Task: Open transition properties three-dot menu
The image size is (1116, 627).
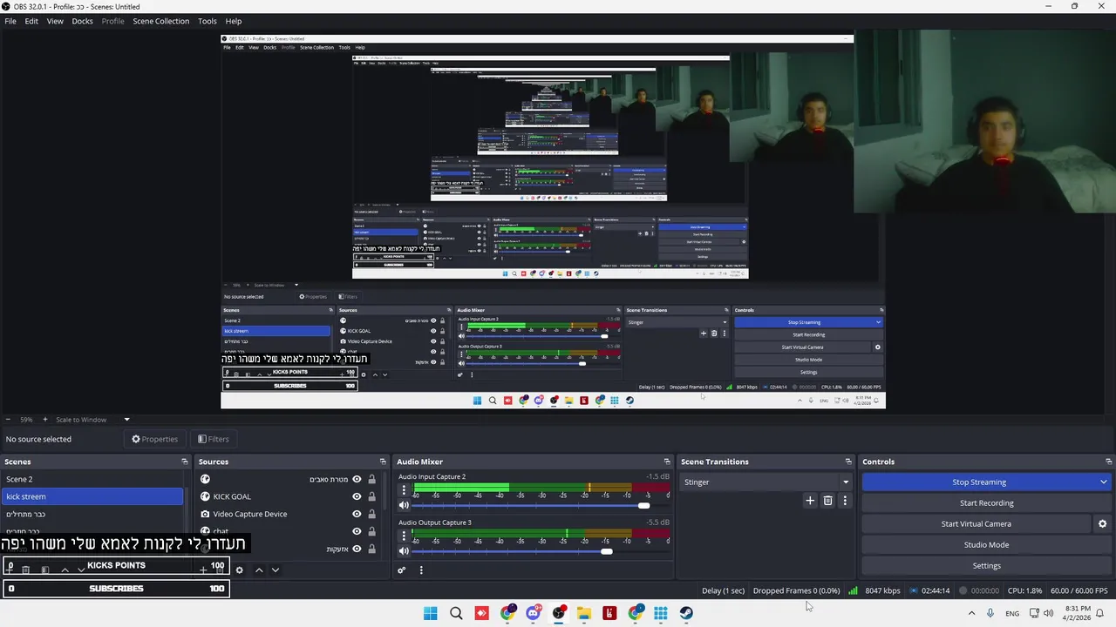Action: pyautogui.click(x=845, y=501)
